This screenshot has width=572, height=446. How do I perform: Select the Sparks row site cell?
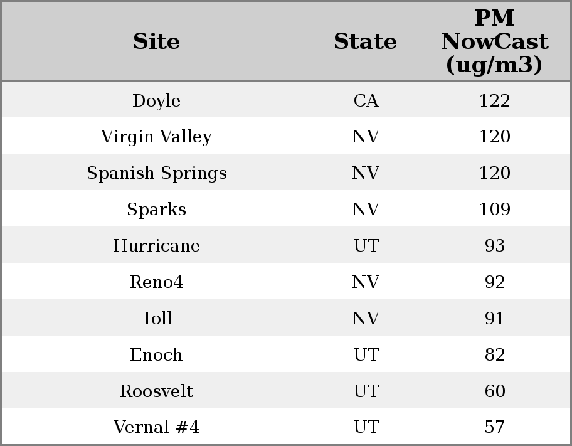(156, 210)
